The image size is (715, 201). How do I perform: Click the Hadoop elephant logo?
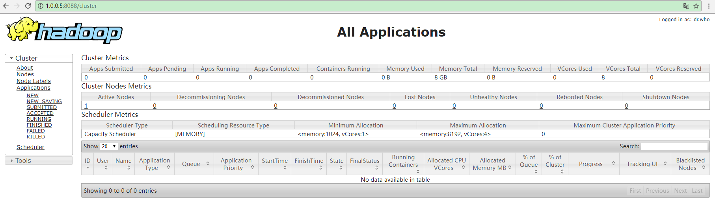64,31
